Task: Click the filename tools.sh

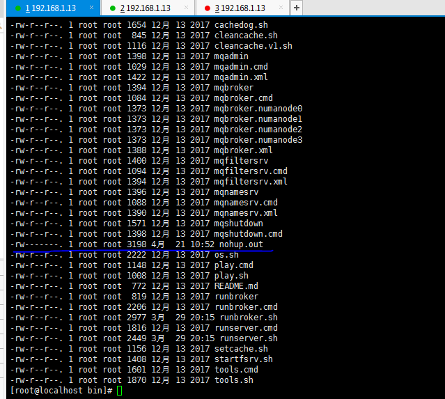Action: coord(233,380)
